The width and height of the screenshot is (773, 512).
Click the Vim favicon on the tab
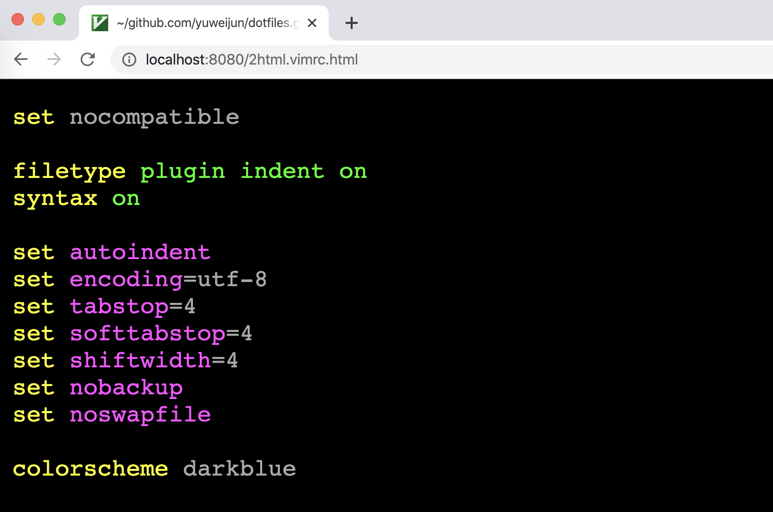click(x=100, y=23)
